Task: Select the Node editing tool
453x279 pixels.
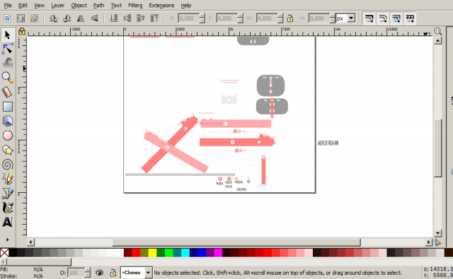Action: [x=8, y=49]
